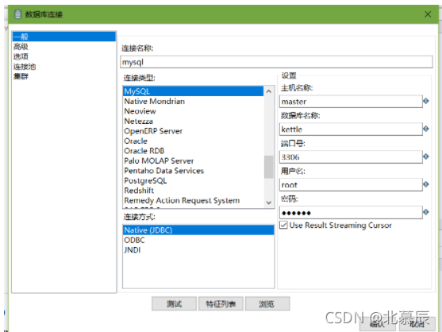Select 选项 in left list
This screenshot has height=332, width=442.
click(21, 56)
